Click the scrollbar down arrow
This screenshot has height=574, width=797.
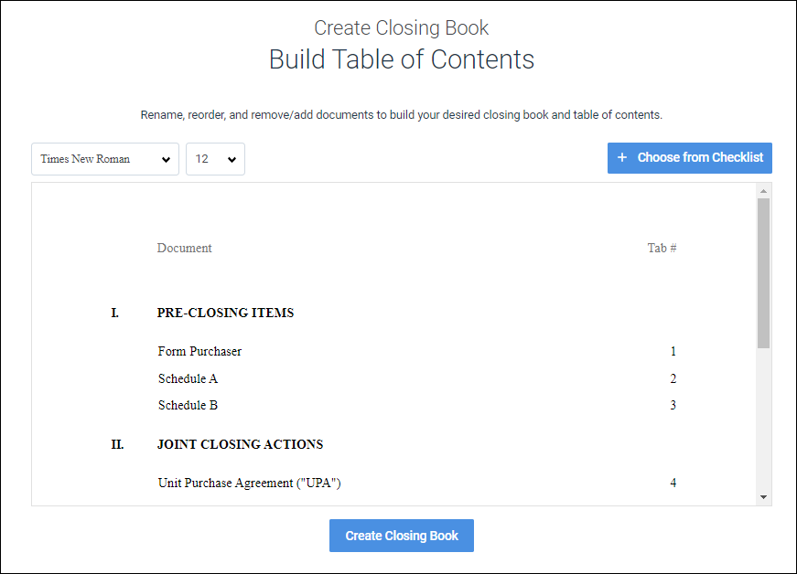point(762,496)
